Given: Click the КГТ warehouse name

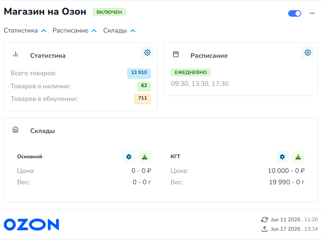Looking at the screenshot, I should coord(175,157).
